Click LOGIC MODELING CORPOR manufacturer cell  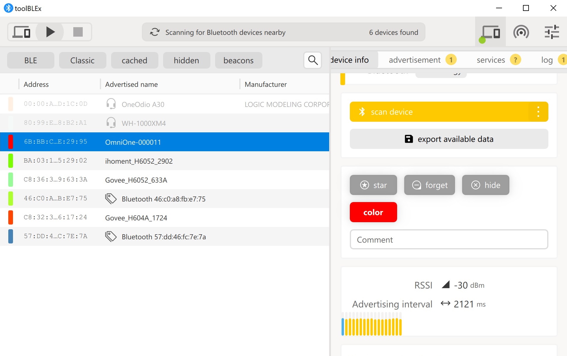click(x=287, y=104)
